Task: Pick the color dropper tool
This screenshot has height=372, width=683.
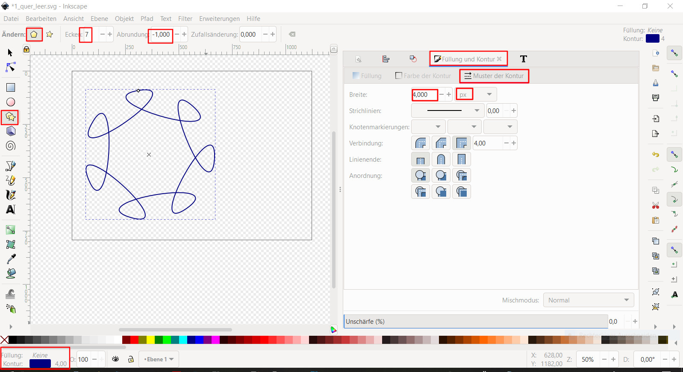Action: [10, 259]
